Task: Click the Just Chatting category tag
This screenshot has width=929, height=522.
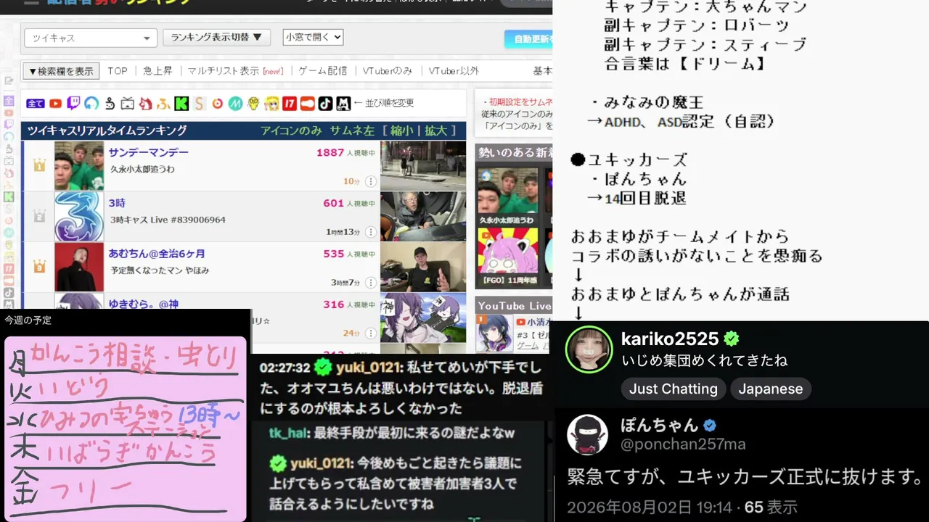Action: (673, 389)
